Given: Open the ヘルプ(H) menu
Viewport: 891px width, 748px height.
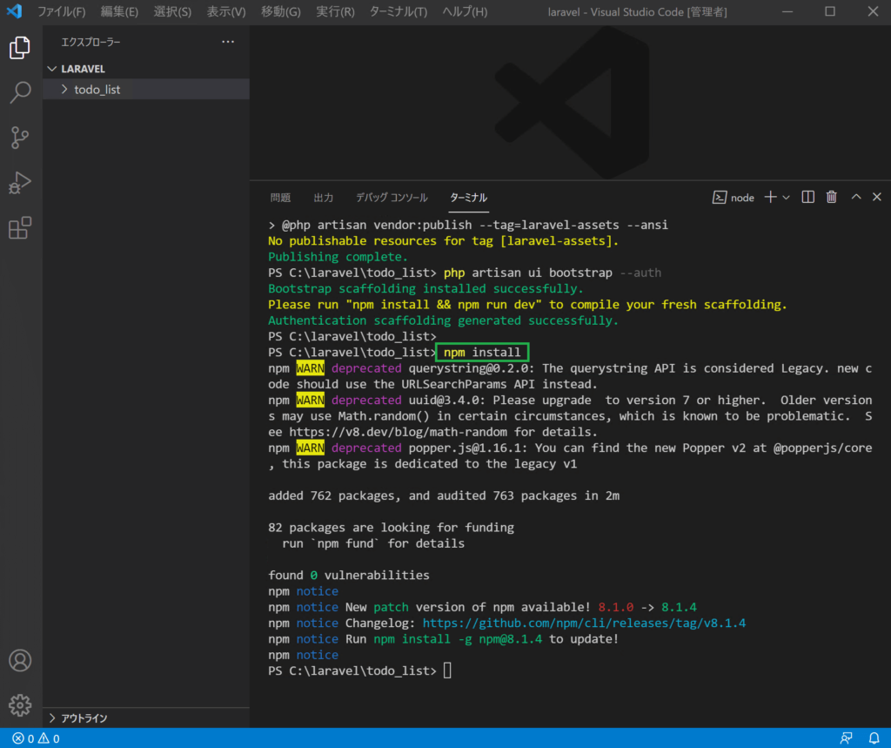Looking at the screenshot, I should tap(465, 11).
